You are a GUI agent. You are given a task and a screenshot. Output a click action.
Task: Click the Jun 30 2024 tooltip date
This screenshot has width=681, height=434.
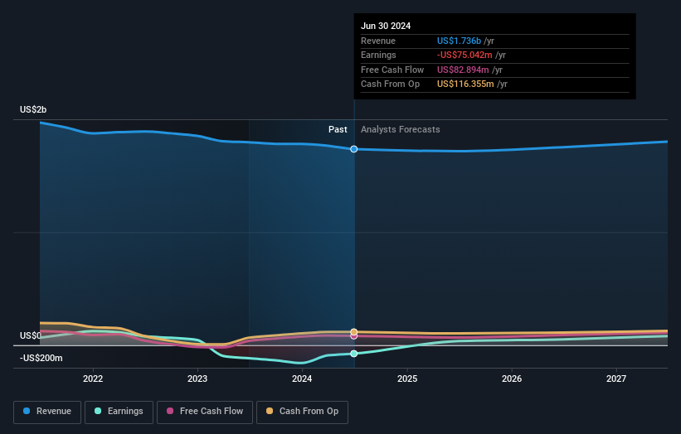pyautogui.click(x=386, y=26)
